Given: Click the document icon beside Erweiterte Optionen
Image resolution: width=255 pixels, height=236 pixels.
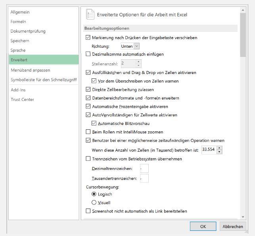Looking at the screenshot, I should 90,14.
